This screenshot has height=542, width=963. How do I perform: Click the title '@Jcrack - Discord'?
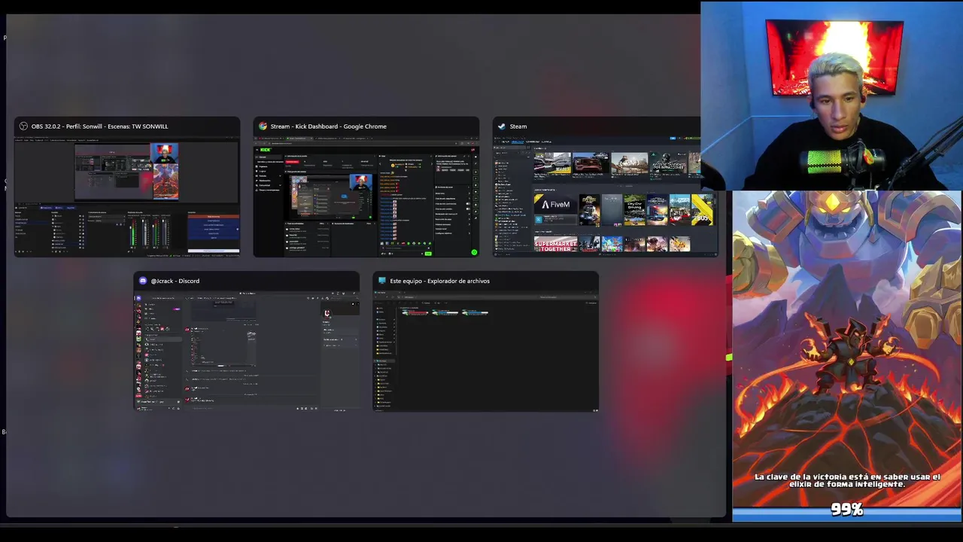175,281
